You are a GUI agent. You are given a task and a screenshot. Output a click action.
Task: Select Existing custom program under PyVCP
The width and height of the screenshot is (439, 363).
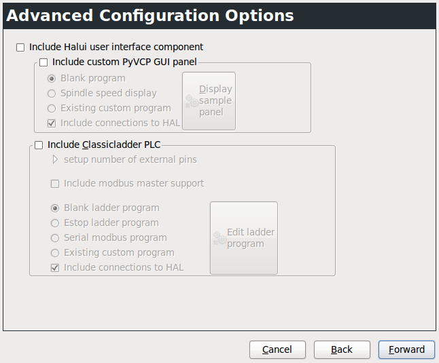[x=52, y=109]
